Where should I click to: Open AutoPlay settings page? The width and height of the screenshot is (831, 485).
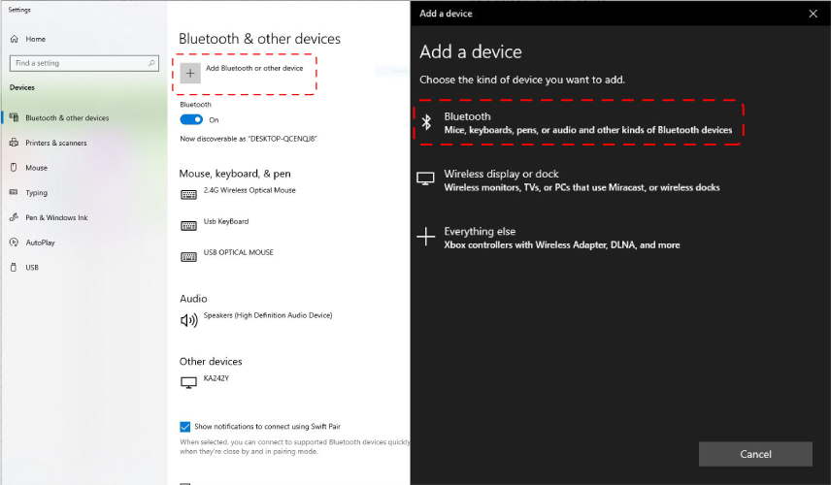40,242
